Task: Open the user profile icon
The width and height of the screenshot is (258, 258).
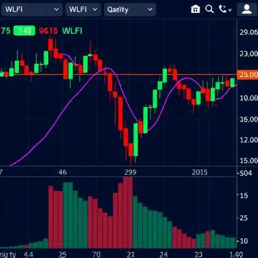Action: tap(246, 10)
